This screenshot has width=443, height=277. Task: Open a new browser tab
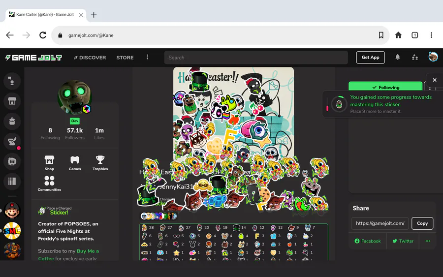pyautogui.click(x=94, y=15)
